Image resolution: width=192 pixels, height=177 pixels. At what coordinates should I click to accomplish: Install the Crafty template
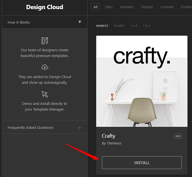[x=142, y=163]
